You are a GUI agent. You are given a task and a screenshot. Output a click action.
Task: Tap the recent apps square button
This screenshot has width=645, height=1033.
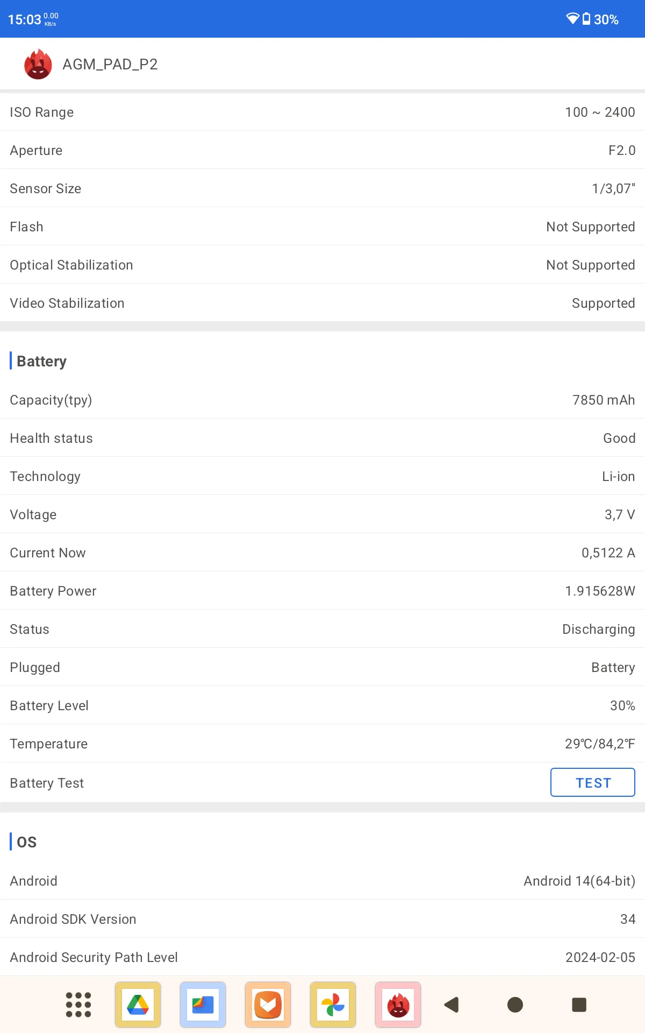(579, 1004)
